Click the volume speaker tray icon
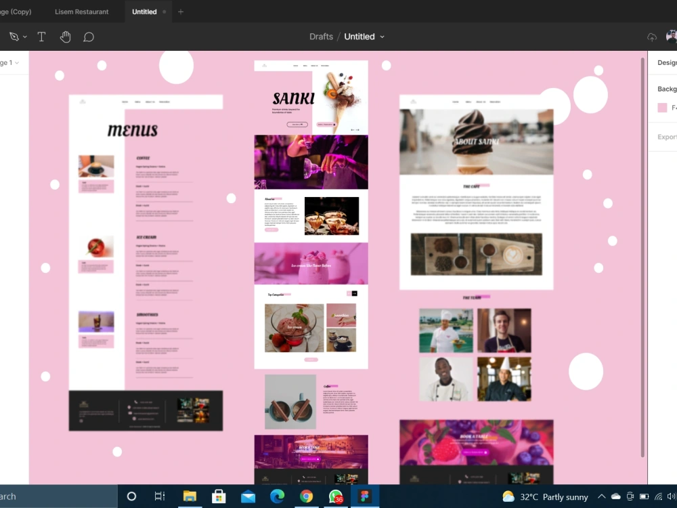The width and height of the screenshot is (677, 508). tap(672, 496)
